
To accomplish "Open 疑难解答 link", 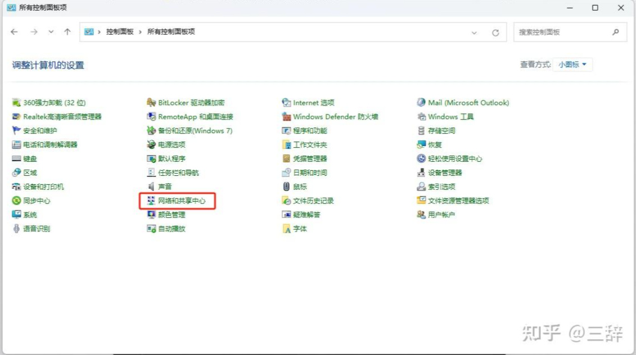I will point(306,215).
